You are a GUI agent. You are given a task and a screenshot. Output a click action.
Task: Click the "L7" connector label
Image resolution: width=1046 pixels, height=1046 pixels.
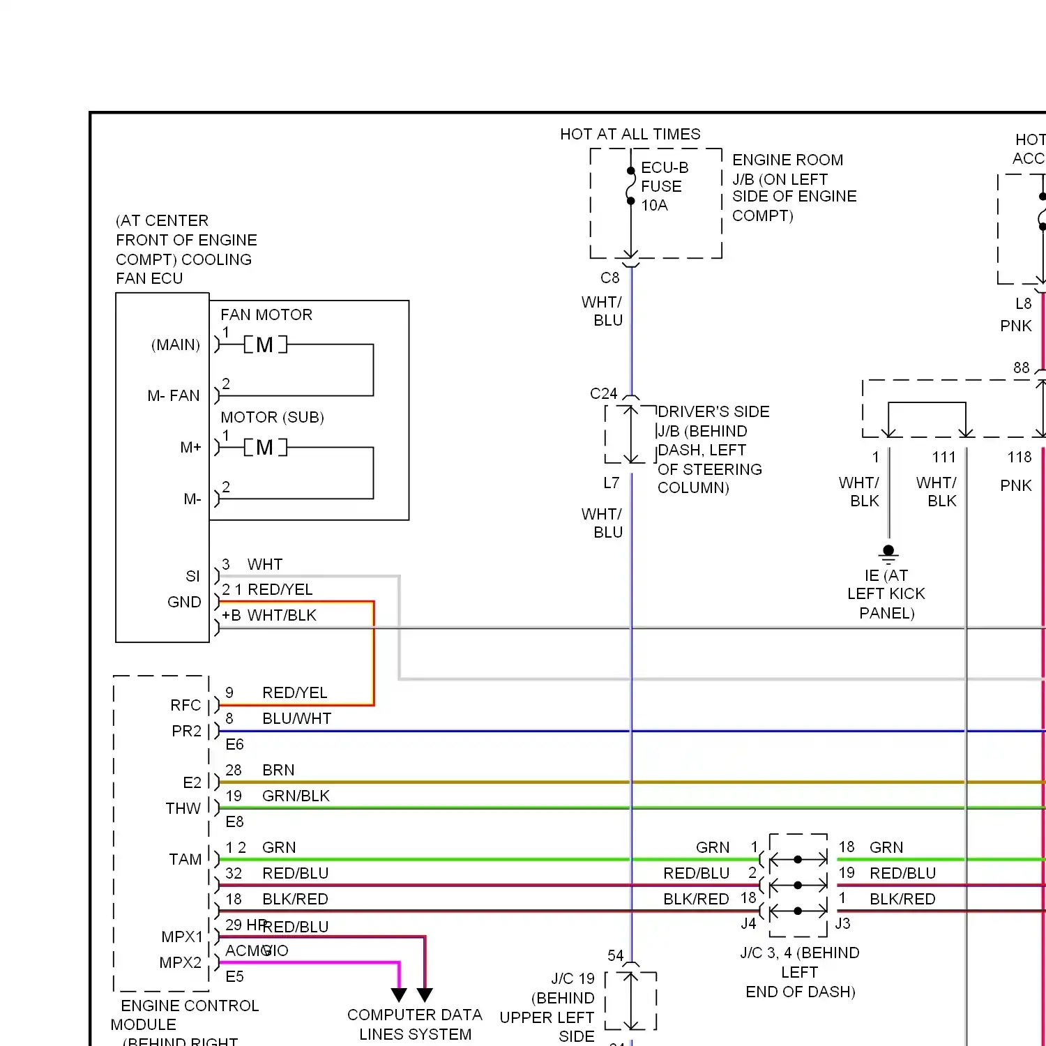(612, 483)
